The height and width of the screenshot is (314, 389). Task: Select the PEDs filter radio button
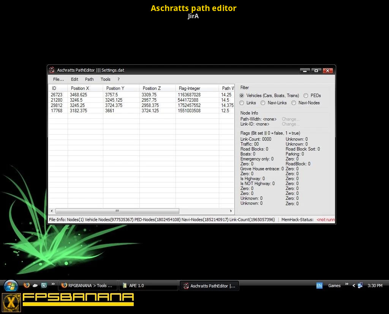[306, 96]
